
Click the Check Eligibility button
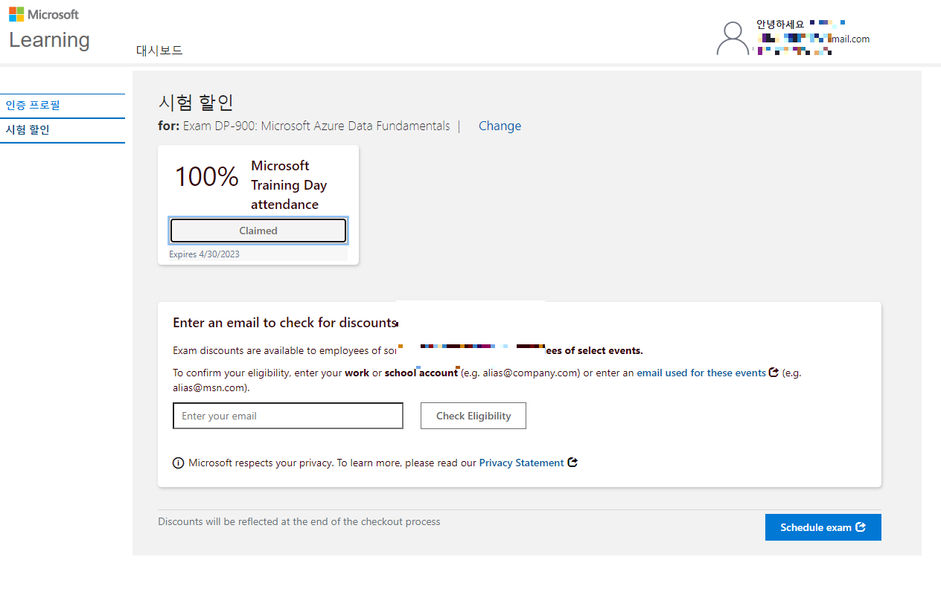[x=473, y=416]
